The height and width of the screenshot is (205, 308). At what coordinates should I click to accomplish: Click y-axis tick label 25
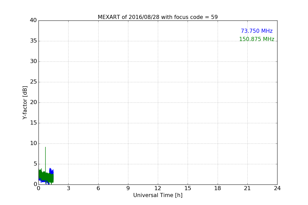click(33, 82)
